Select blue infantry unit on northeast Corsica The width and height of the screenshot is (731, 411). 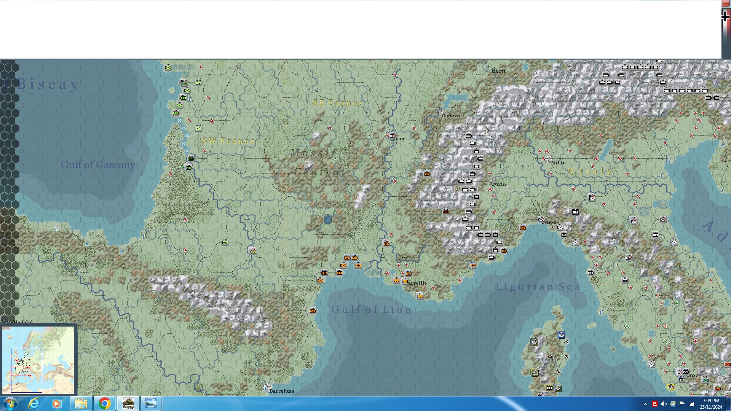click(561, 335)
